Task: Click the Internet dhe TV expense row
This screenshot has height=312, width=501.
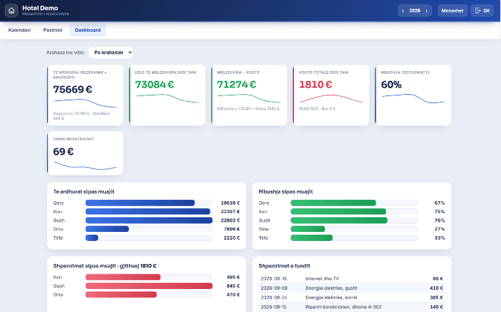Action: point(352,279)
